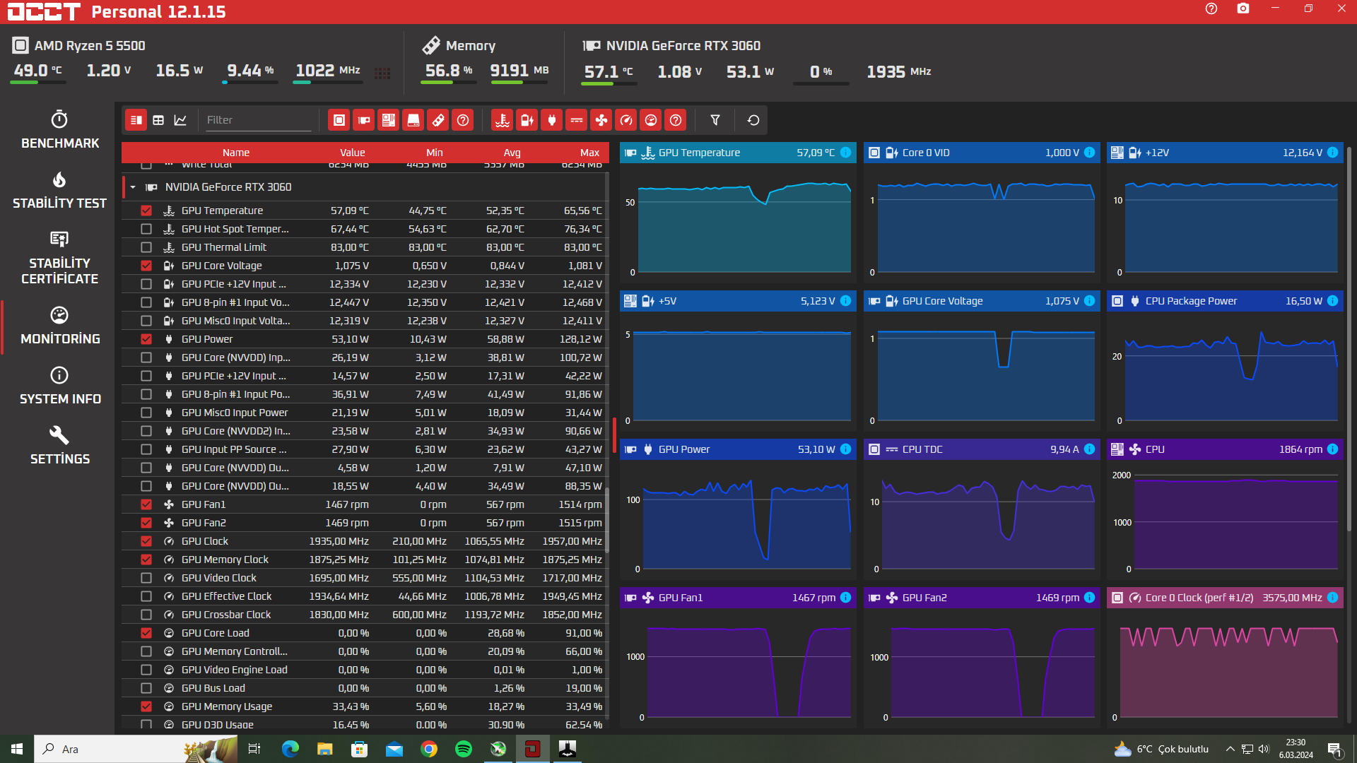Uncheck the GPU Core Voltage checkbox
The image size is (1357, 763).
(x=146, y=266)
